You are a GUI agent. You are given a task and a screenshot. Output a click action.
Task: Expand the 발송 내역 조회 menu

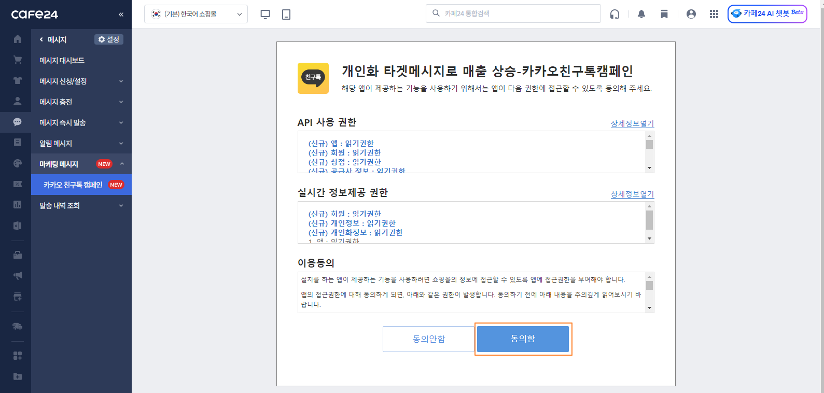pyautogui.click(x=81, y=205)
